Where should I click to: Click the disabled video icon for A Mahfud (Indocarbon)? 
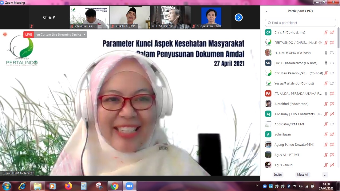click(332, 104)
